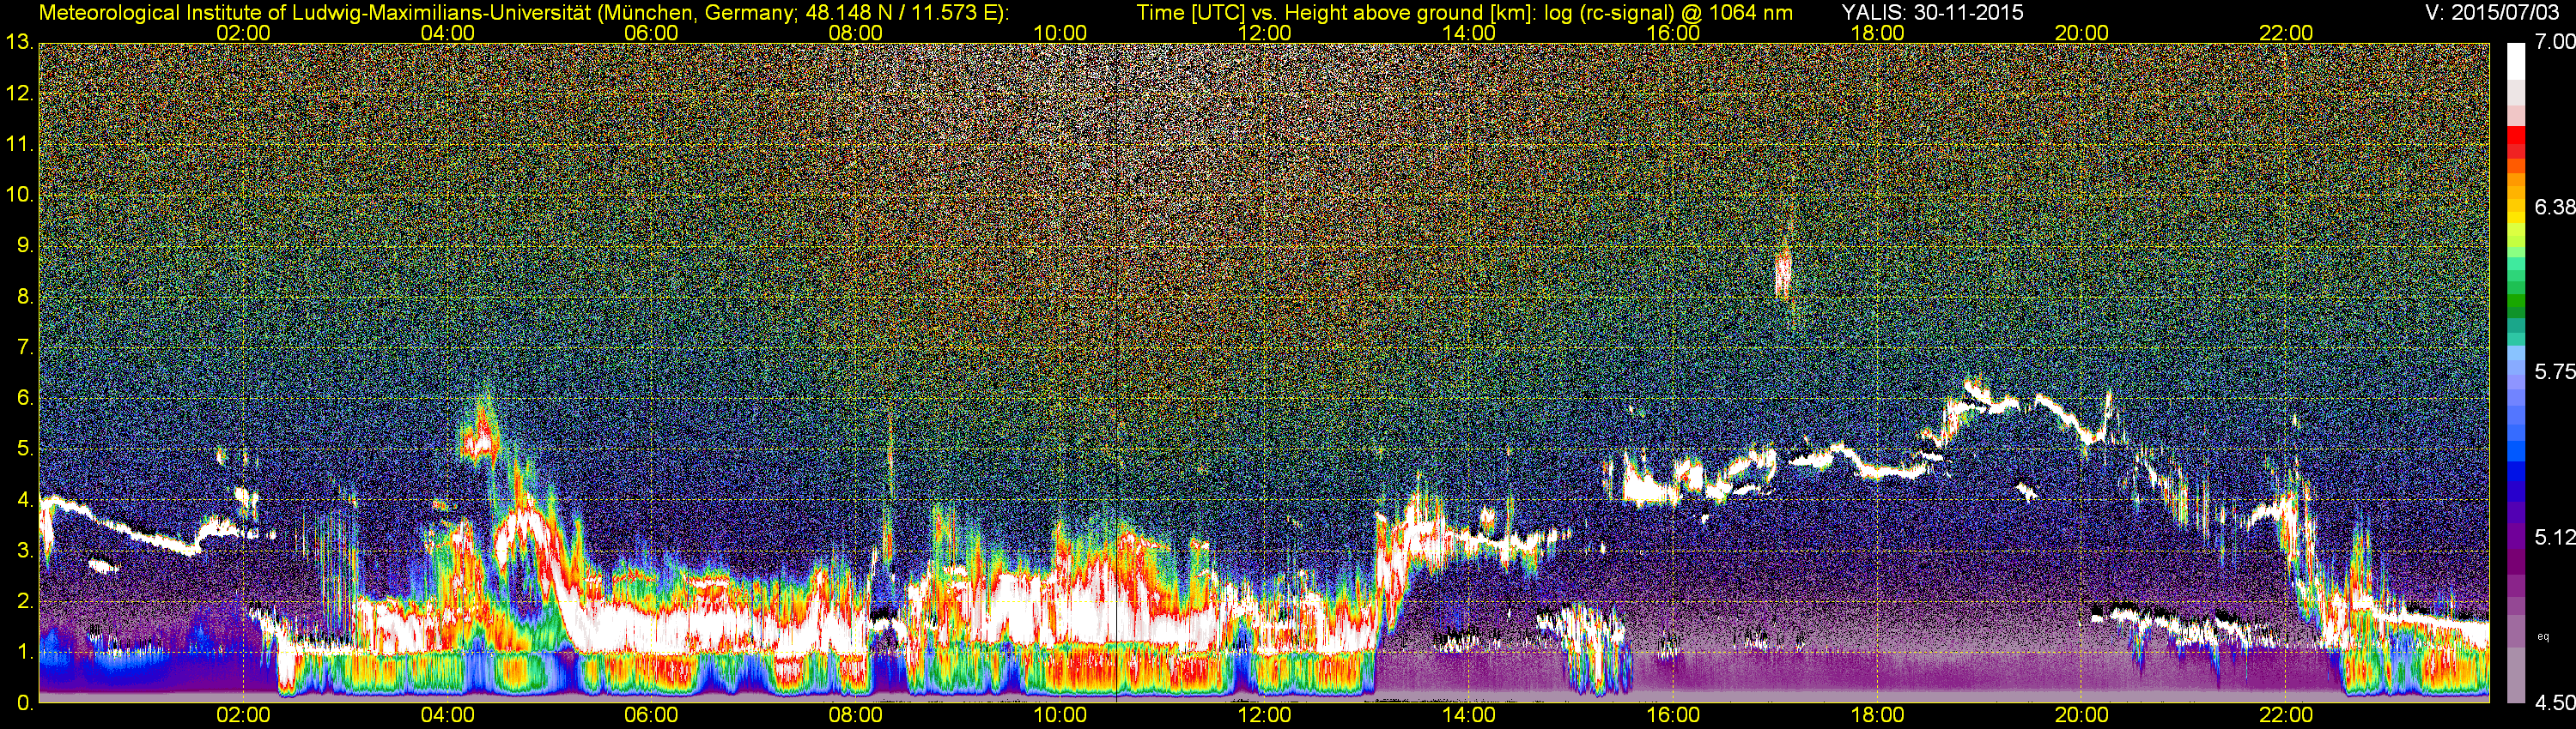Click the 12 km height axis label
Screen dimensions: 2576x729
tap(19, 93)
